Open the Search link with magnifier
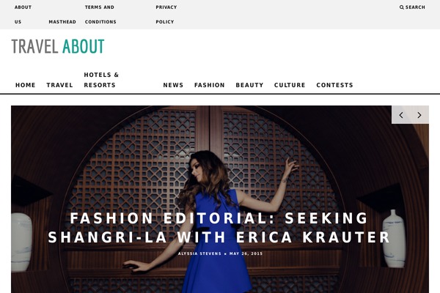Screen dimensions: 440x293 pyautogui.click(x=412, y=7)
